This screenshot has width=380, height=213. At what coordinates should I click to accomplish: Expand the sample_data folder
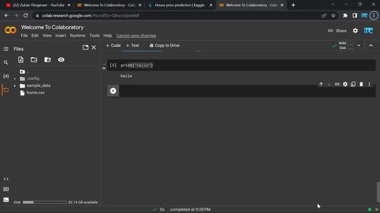(15, 86)
